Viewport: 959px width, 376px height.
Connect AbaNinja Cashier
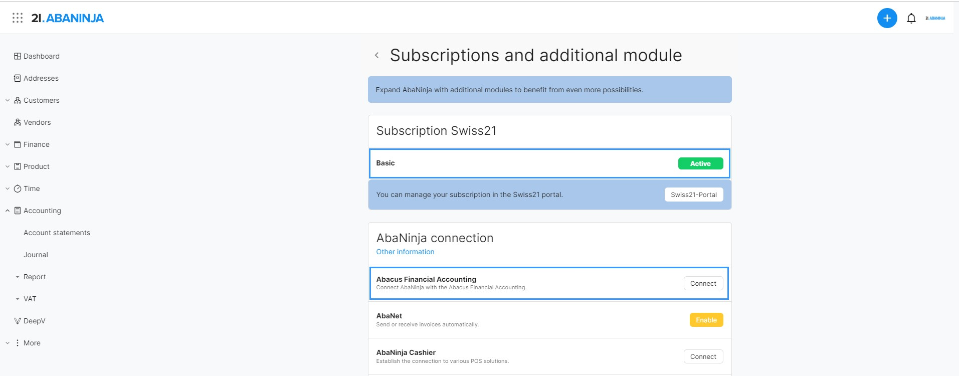pyautogui.click(x=703, y=356)
